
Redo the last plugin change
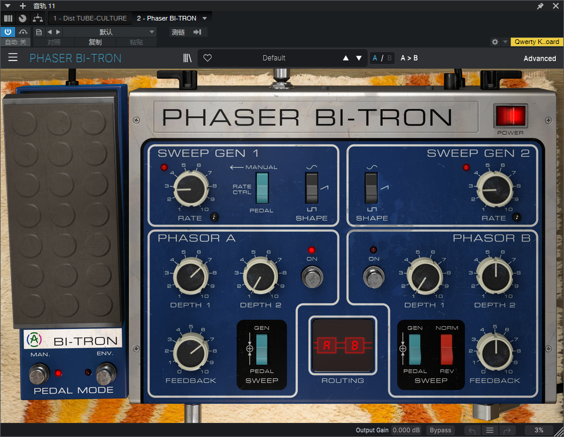tap(507, 430)
